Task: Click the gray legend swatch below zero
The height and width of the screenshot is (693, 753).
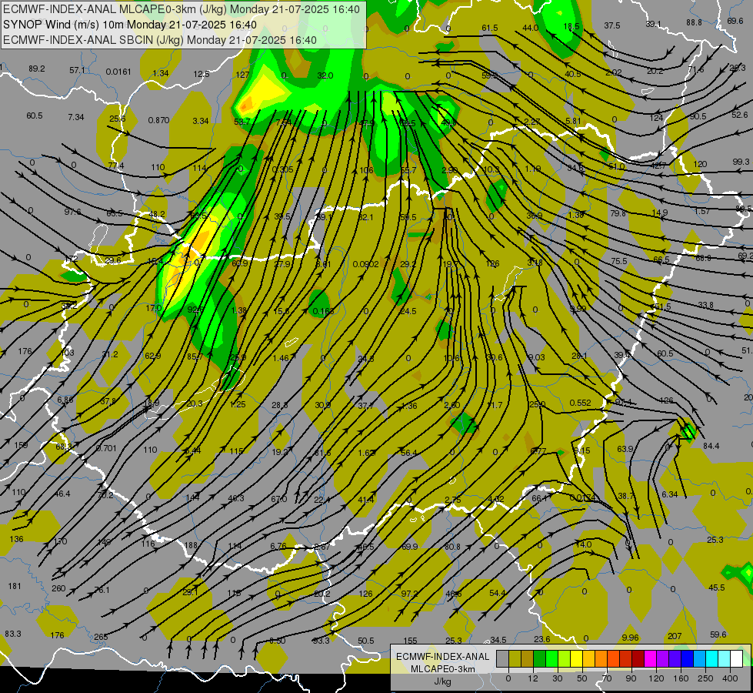Action: pyautogui.click(x=503, y=658)
